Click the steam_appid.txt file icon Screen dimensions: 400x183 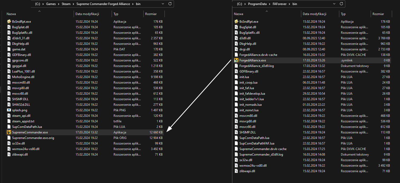pos(9,121)
